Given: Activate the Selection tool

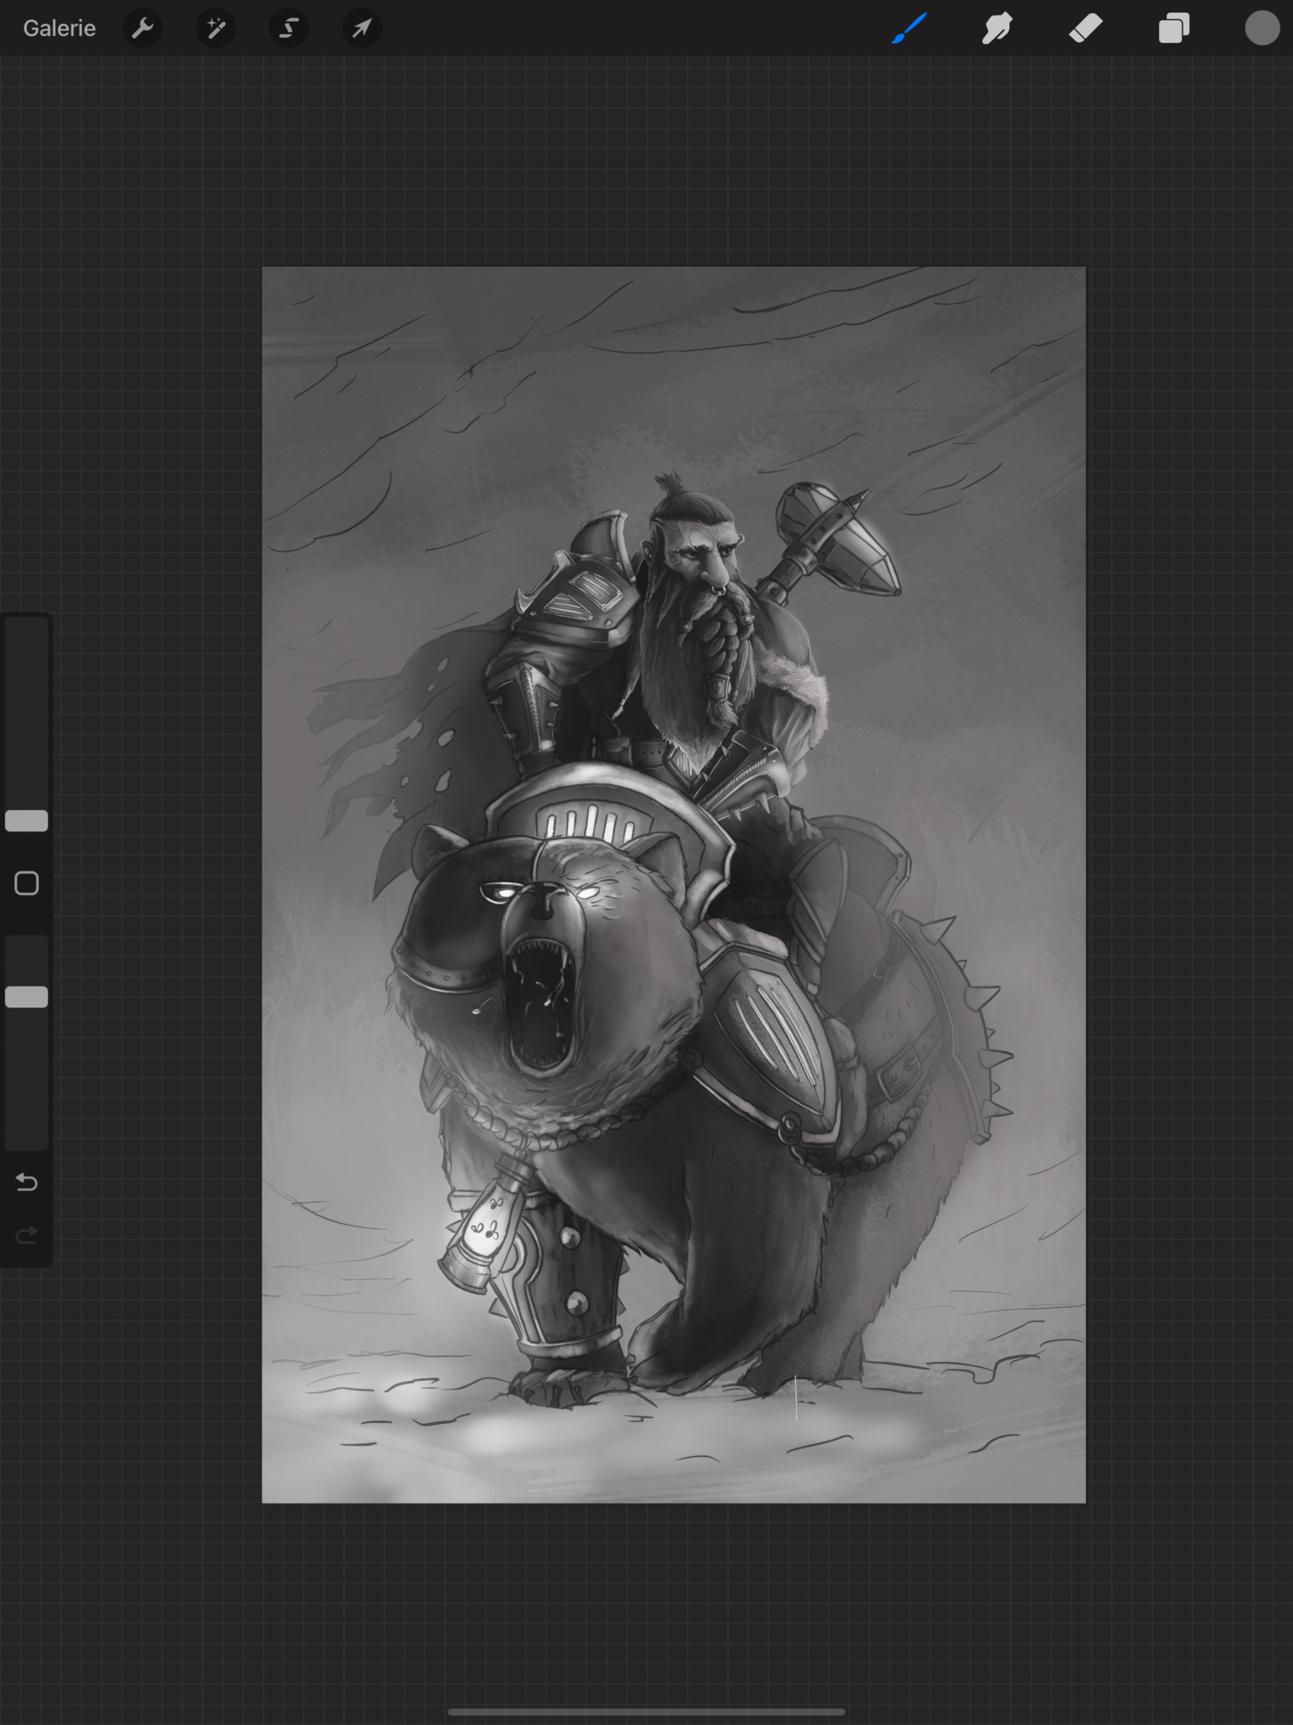Looking at the screenshot, I should click(x=289, y=28).
